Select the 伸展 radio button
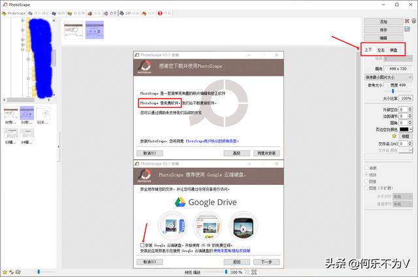The image size is (418, 277). point(366,168)
